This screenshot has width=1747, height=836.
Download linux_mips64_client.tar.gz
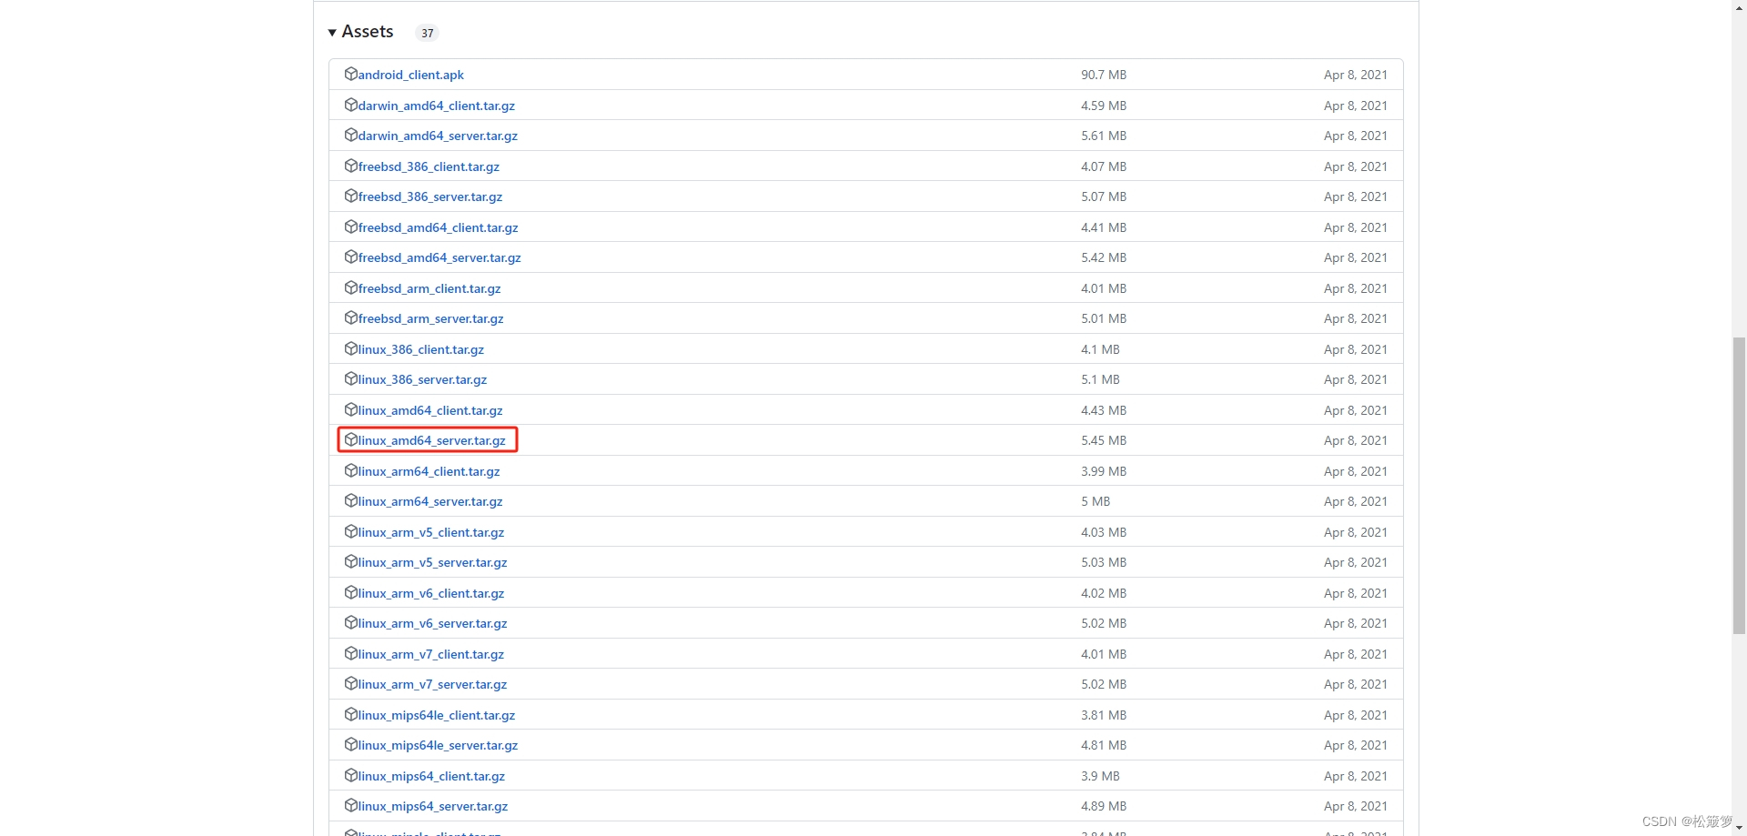(432, 776)
